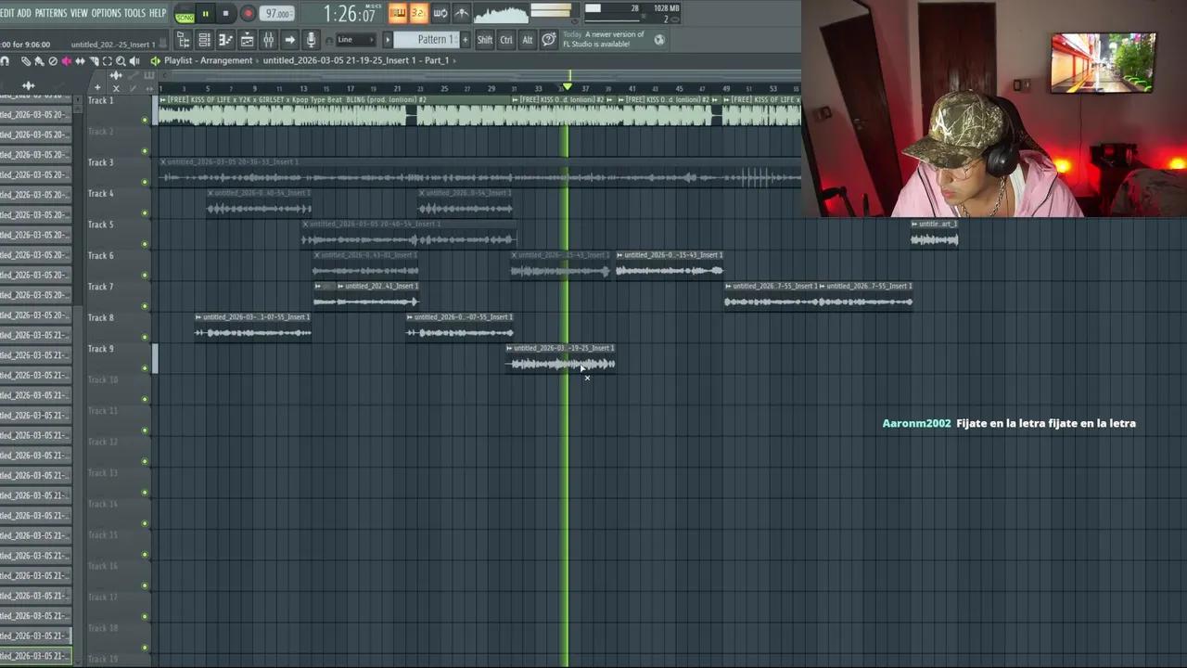The width and height of the screenshot is (1187, 668).
Task: Mute Track 9 with its green dot
Action: [145, 368]
